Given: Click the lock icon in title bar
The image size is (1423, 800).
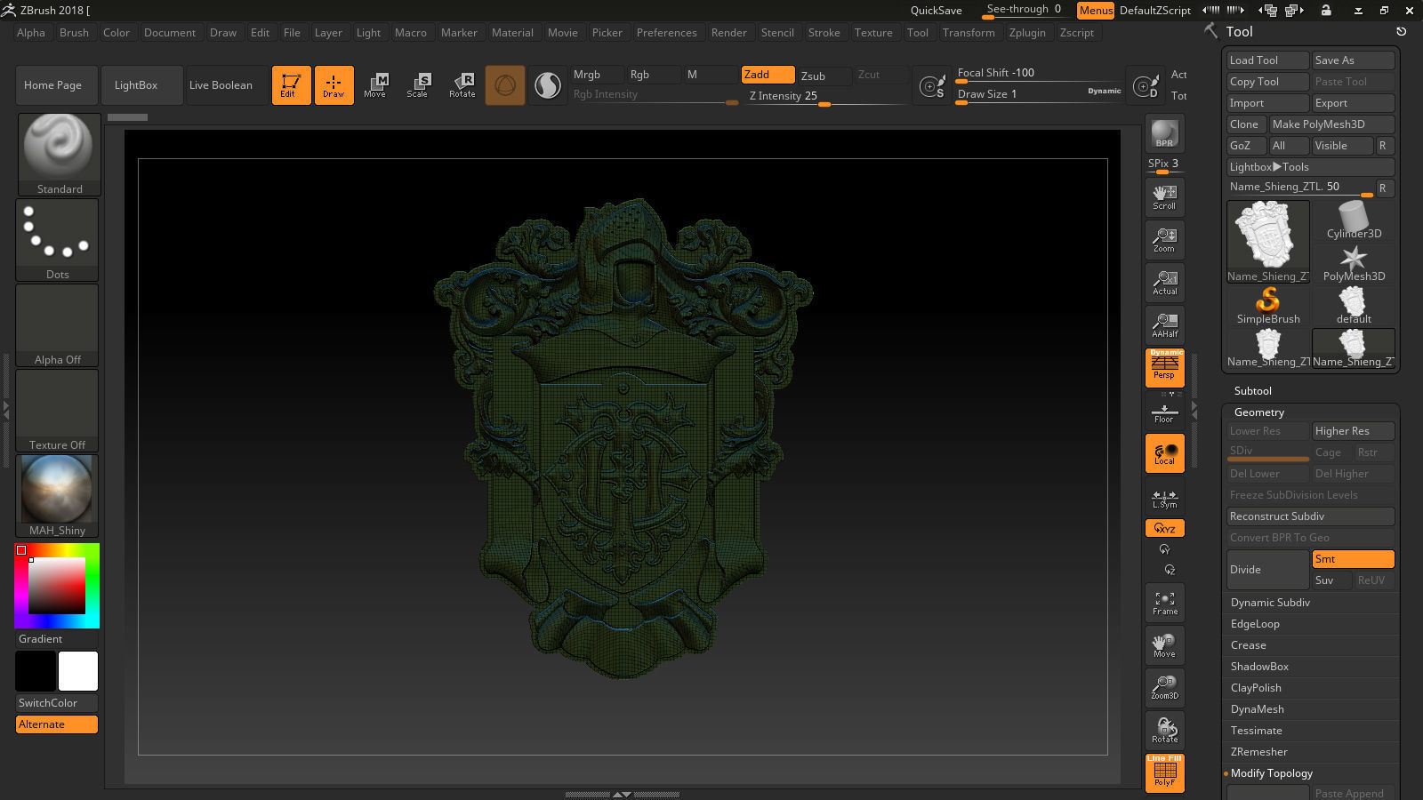Looking at the screenshot, I should [x=1326, y=10].
